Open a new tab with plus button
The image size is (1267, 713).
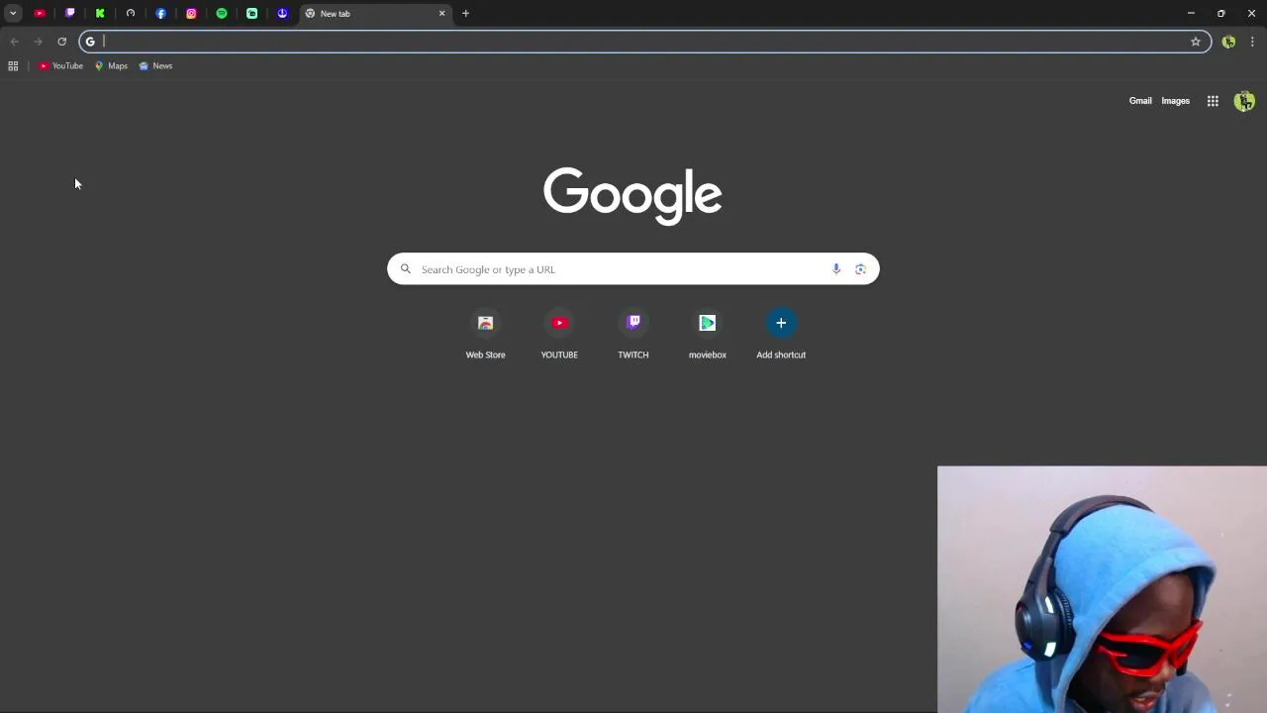(465, 13)
